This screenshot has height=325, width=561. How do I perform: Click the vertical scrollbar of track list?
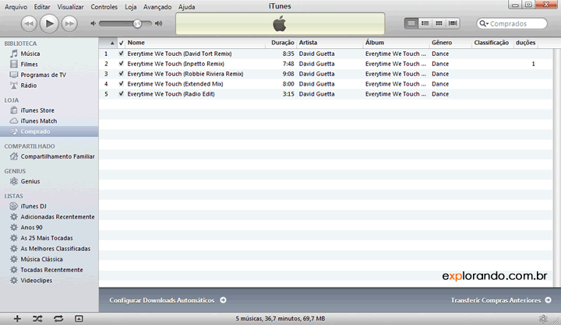click(556, 167)
